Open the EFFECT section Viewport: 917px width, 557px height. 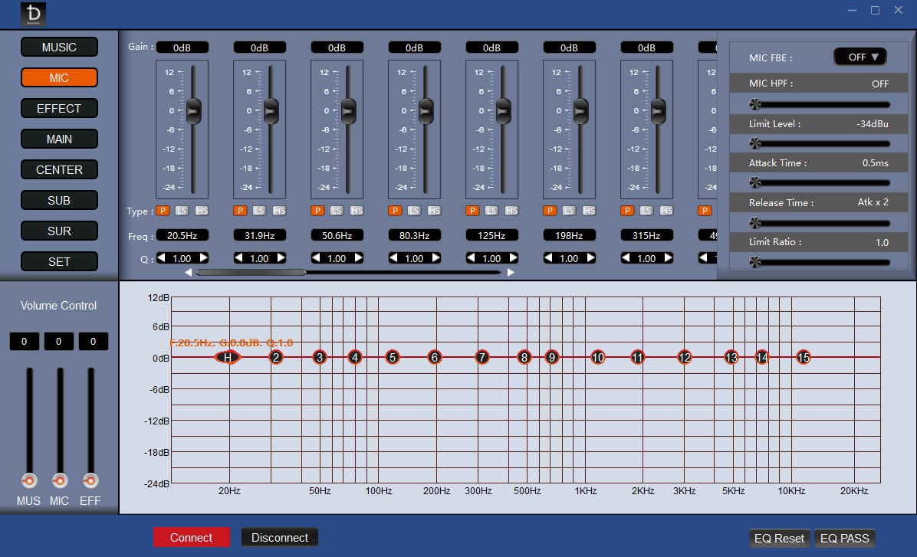coord(59,109)
